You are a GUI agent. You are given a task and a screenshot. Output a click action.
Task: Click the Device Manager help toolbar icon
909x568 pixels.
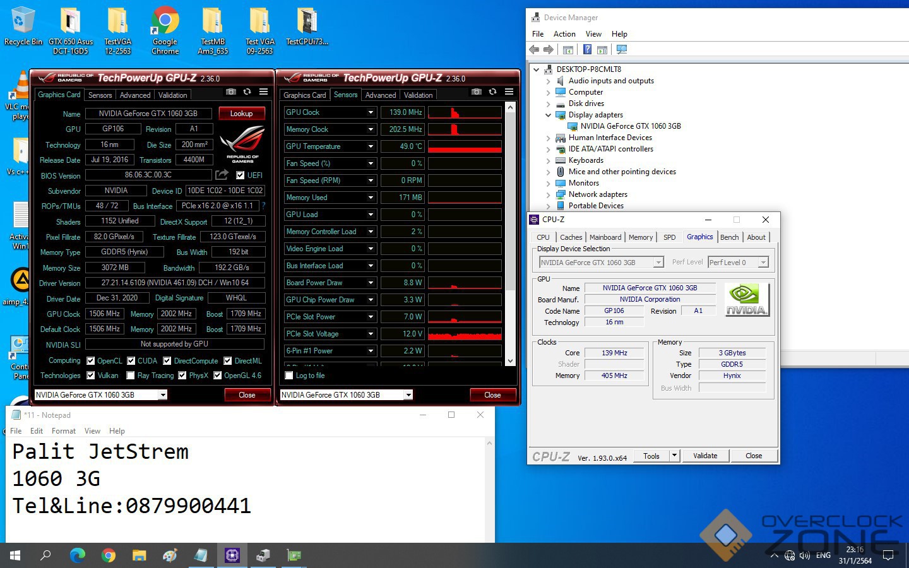tap(587, 50)
